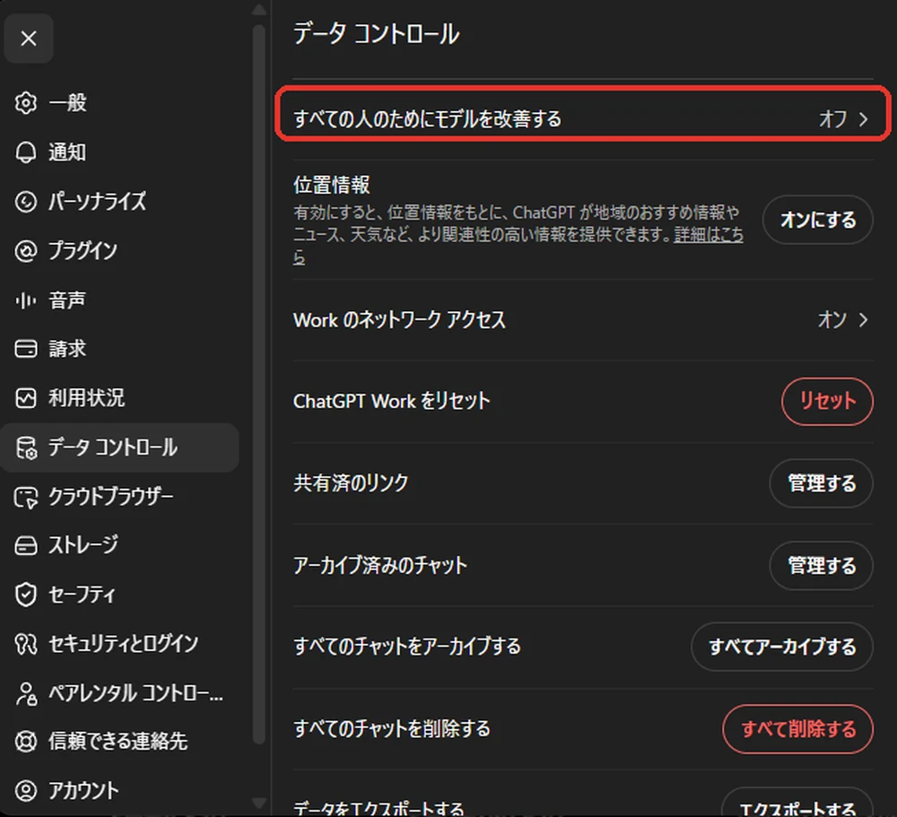897x817 pixels.
Task: Go to the プラグイン tab label
Action: 83,250
